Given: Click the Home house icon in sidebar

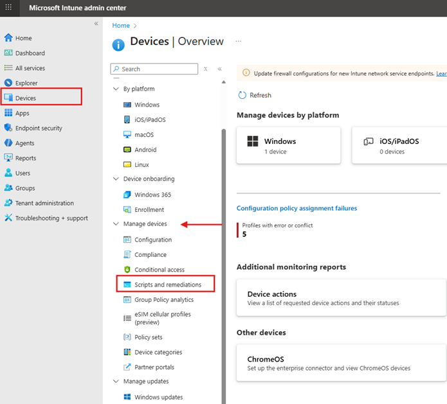Looking at the screenshot, I should point(8,38).
